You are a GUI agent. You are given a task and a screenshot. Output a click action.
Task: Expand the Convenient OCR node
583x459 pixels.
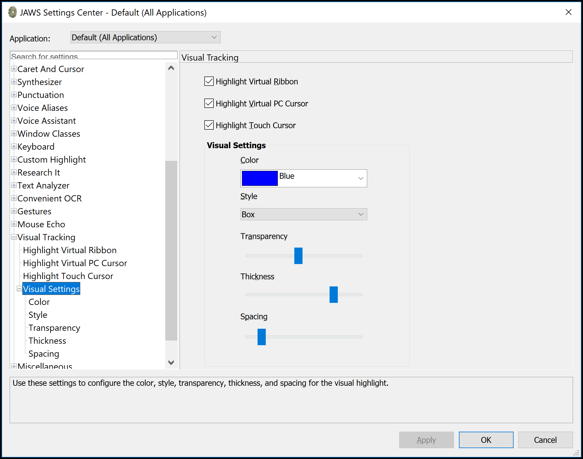14,198
